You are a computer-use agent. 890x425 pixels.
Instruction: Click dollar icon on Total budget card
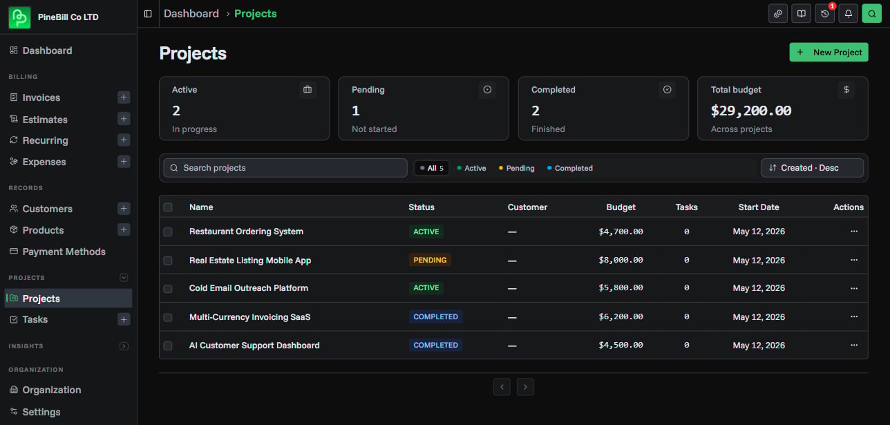846,90
